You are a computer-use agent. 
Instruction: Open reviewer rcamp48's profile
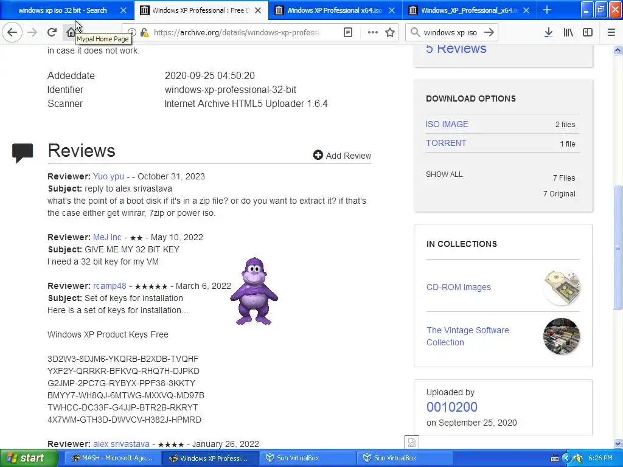[110, 286]
